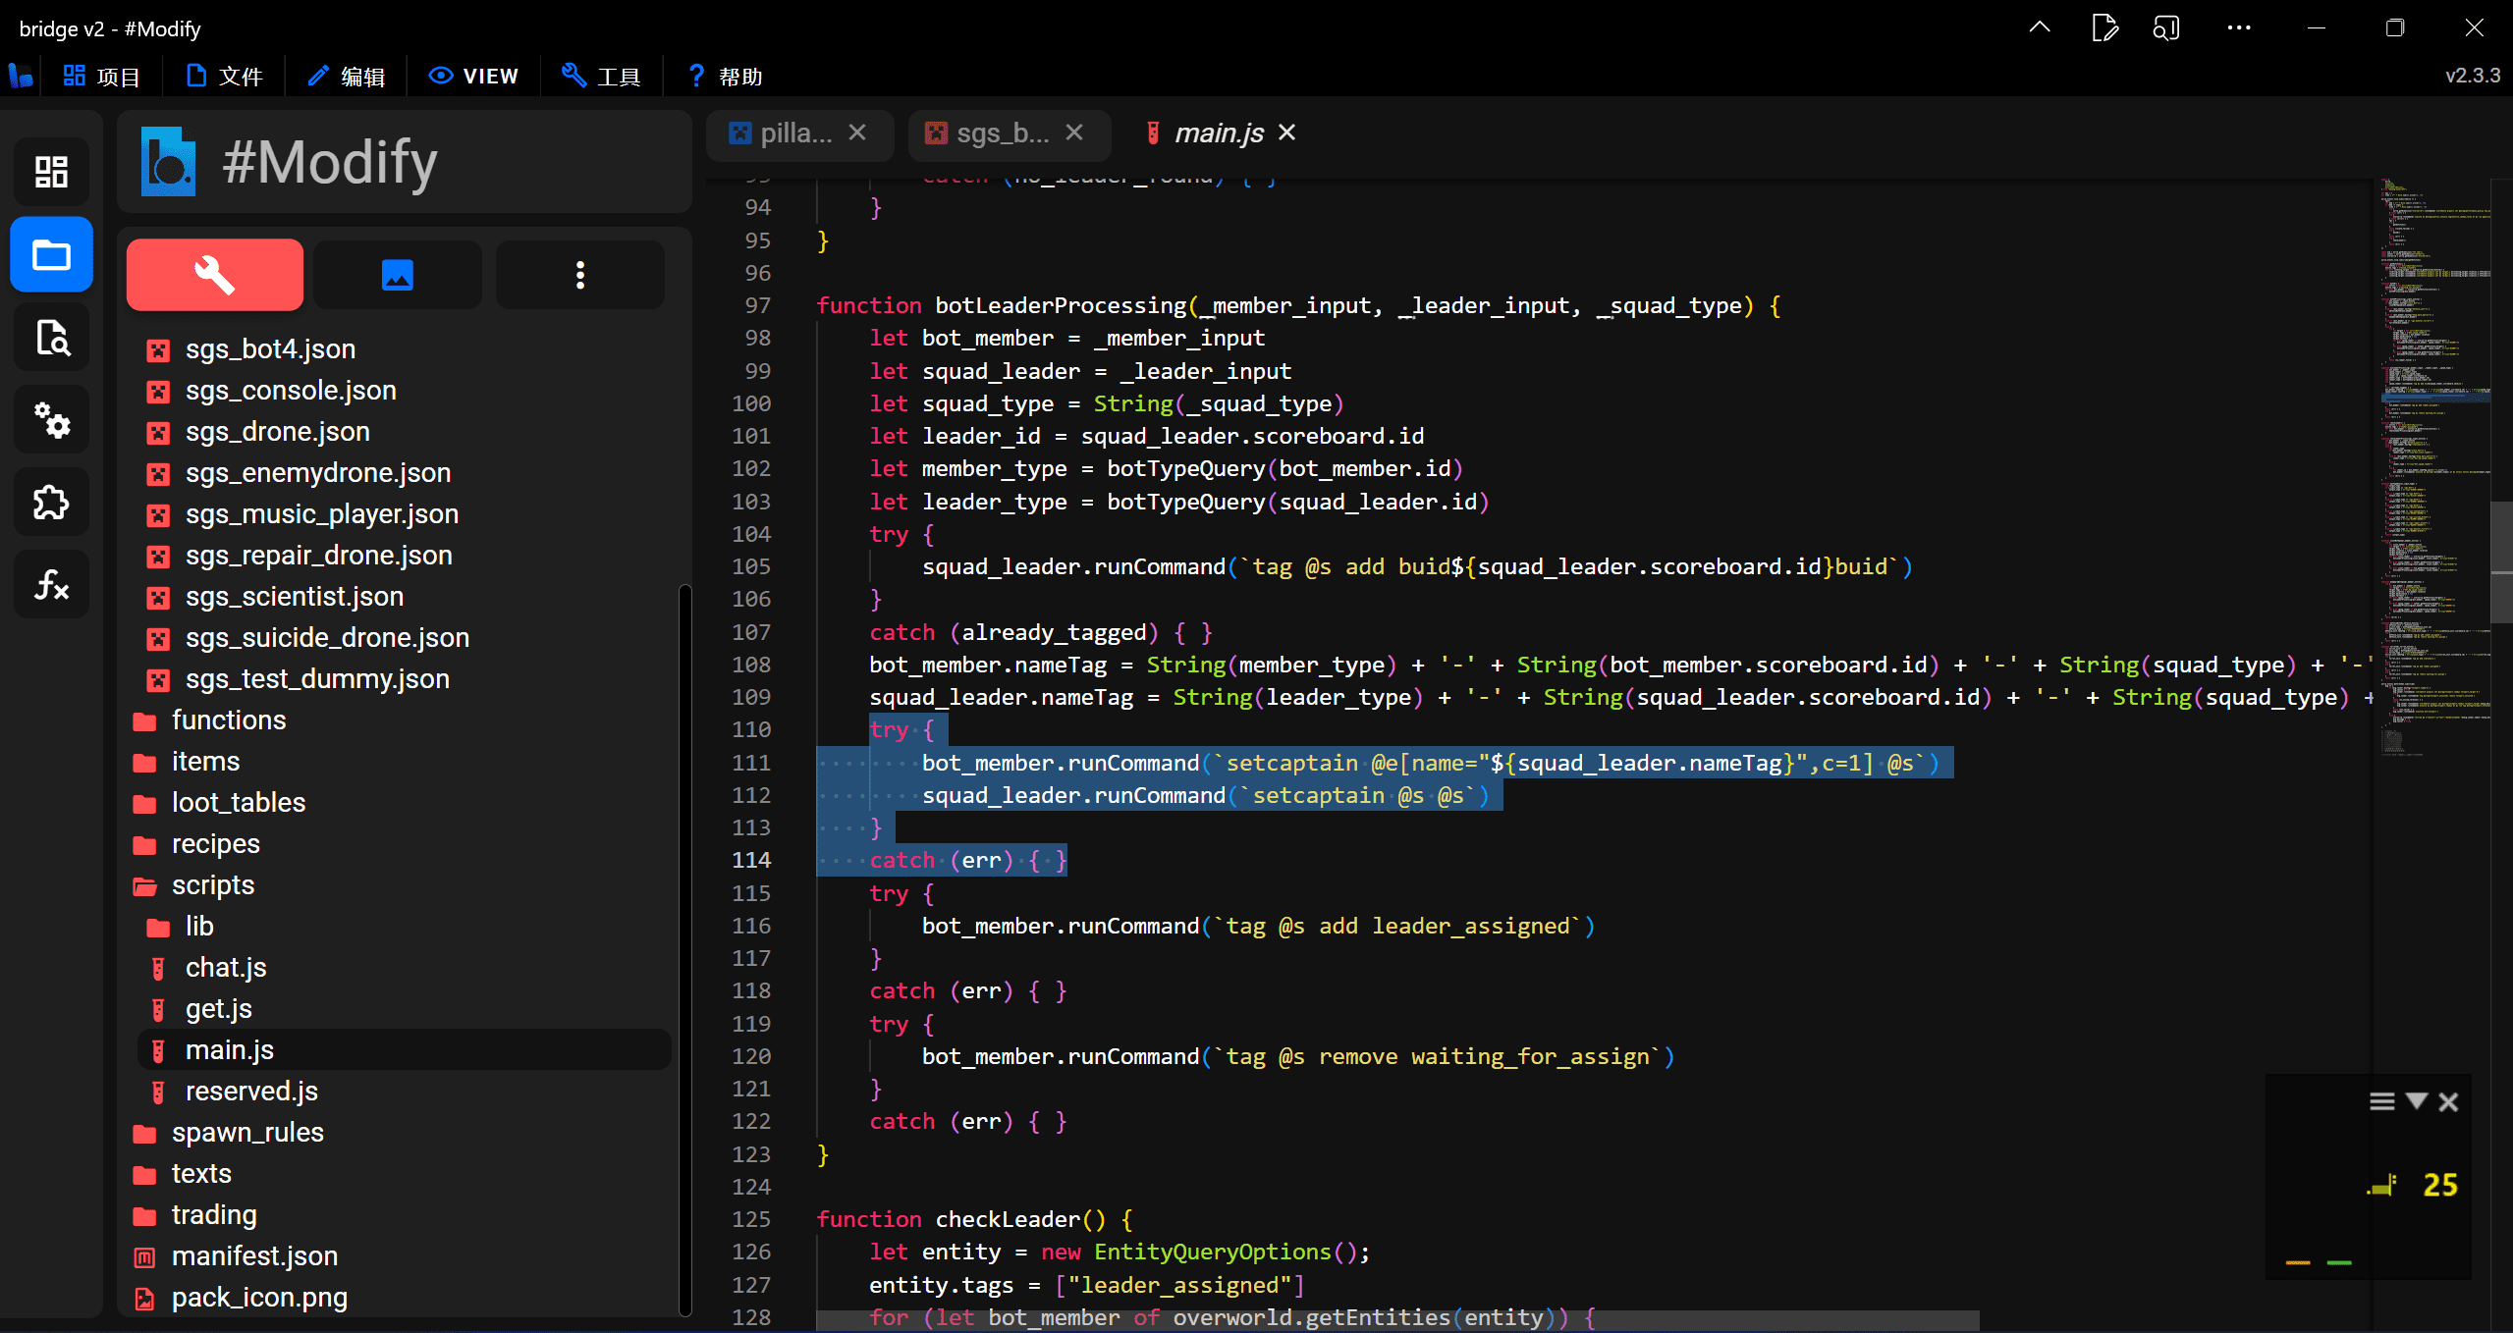Expand the items folder
The height and width of the screenshot is (1333, 2513).
(398, 762)
